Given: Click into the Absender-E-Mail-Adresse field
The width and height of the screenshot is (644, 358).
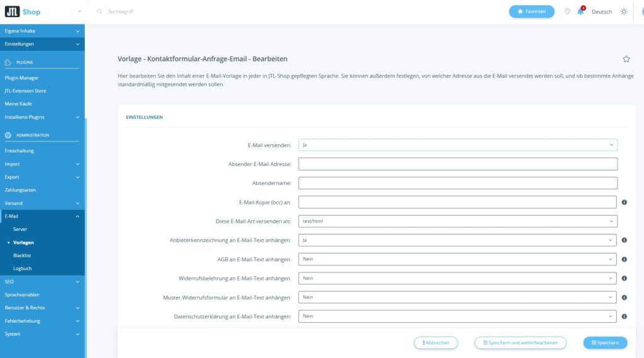Looking at the screenshot, I should click(457, 164).
